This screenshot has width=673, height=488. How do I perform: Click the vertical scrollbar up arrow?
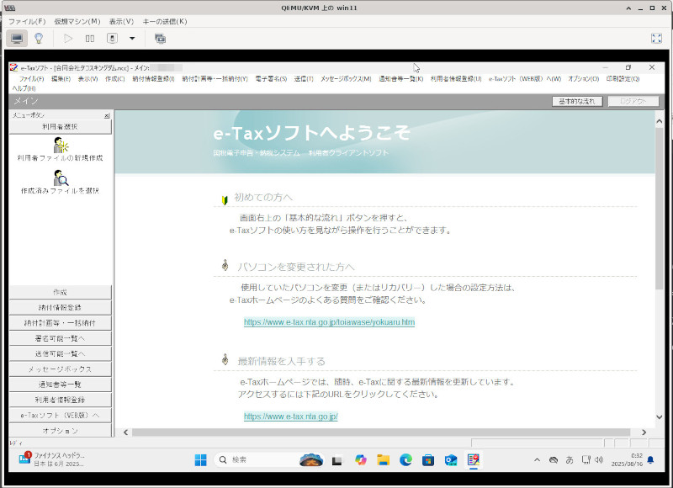coord(660,121)
